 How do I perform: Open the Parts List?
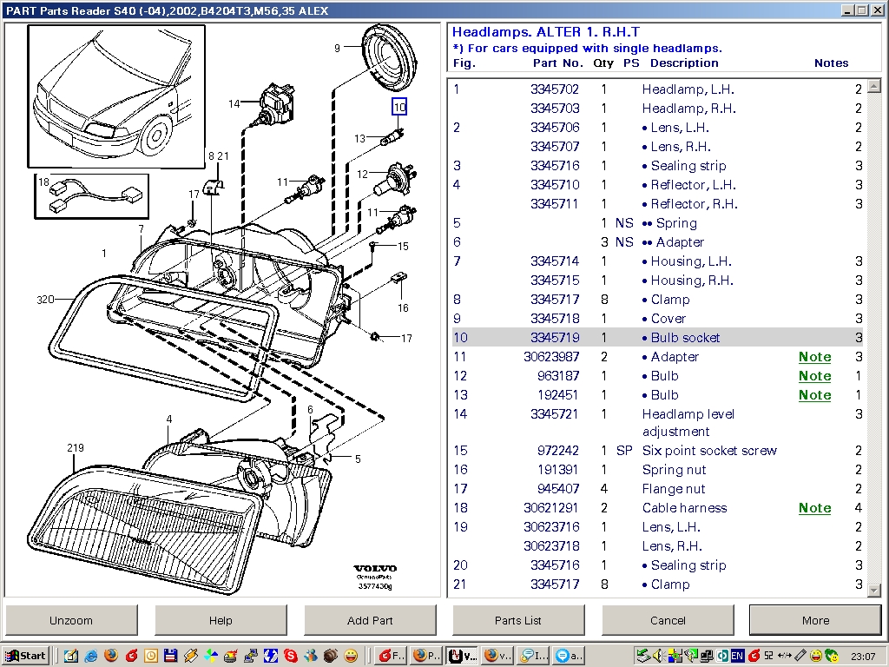(x=518, y=620)
